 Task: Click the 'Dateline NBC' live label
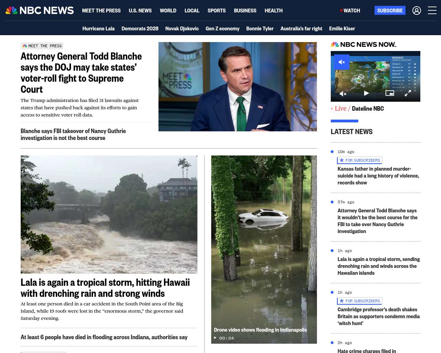pos(368,109)
